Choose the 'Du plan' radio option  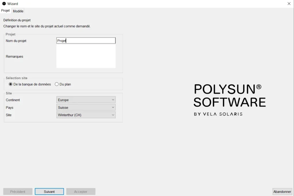tap(57, 84)
